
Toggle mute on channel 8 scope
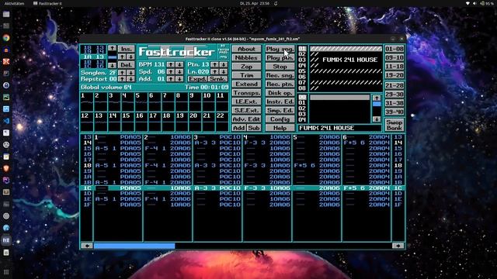coord(181,102)
